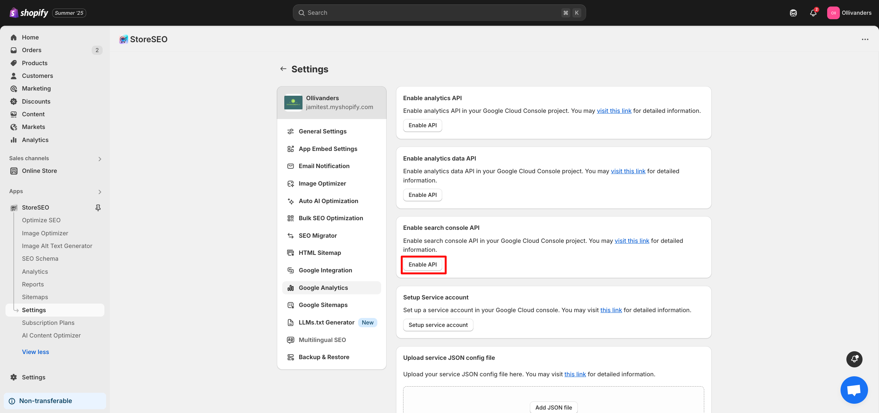
Task: Open HTML Sitemap settings
Action: coord(331,253)
